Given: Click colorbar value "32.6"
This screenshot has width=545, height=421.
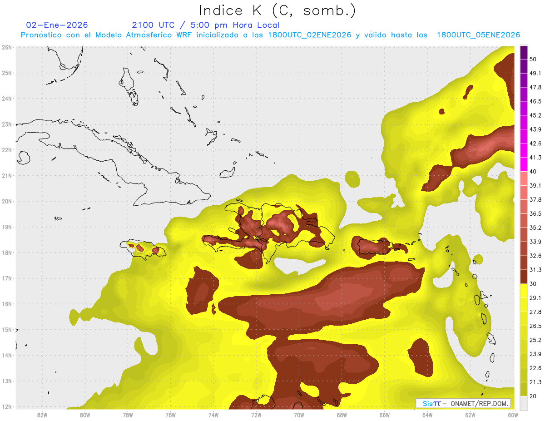Looking at the screenshot, I should click(535, 256).
